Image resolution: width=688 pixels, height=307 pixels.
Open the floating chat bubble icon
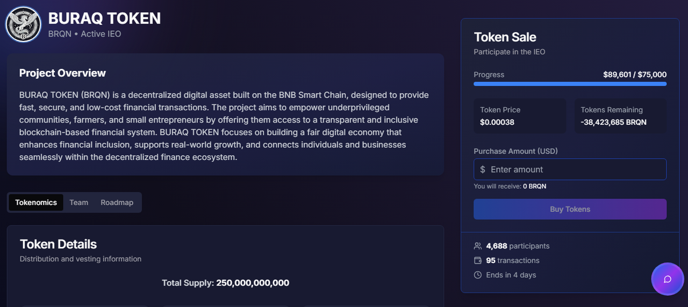668,279
